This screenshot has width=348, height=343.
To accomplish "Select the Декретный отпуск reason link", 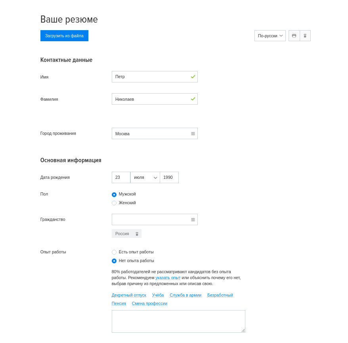I will (x=129, y=295).
